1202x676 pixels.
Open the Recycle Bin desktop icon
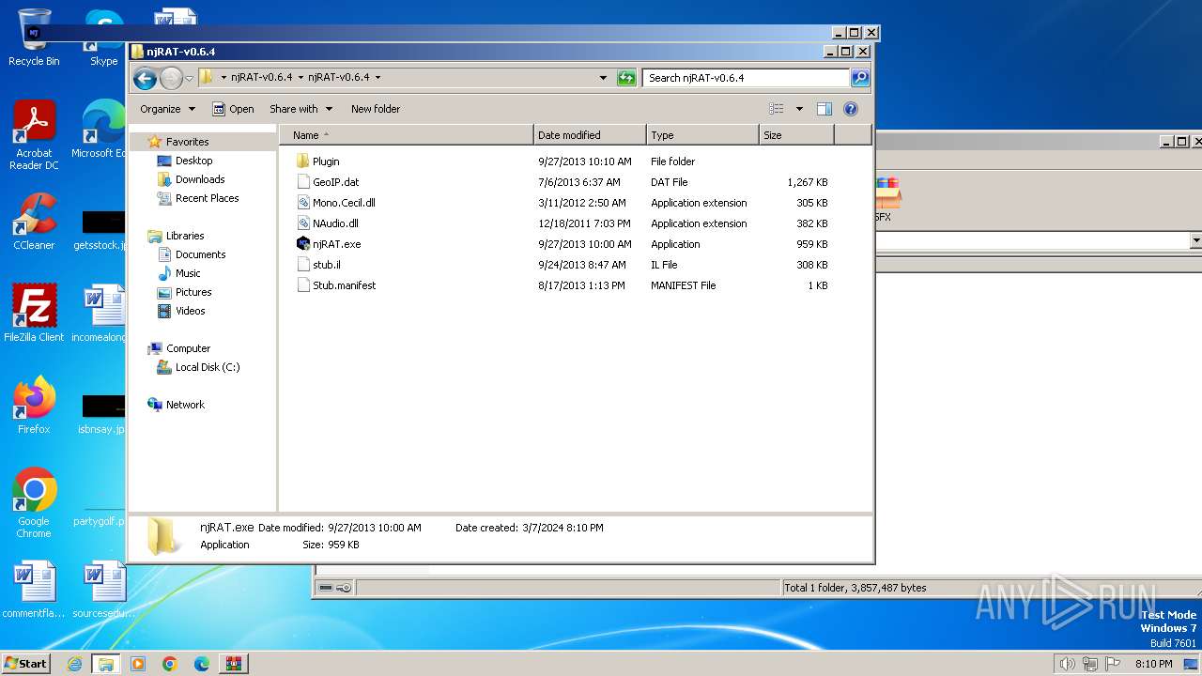tap(34, 38)
